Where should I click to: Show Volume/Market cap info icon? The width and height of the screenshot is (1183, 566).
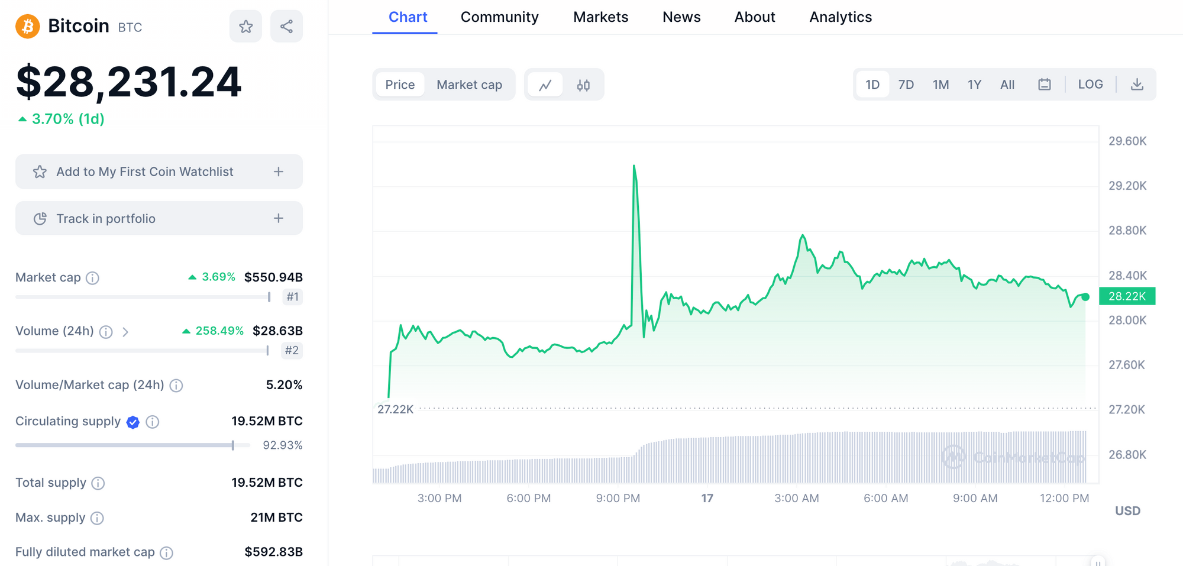[x=176, y=386]
